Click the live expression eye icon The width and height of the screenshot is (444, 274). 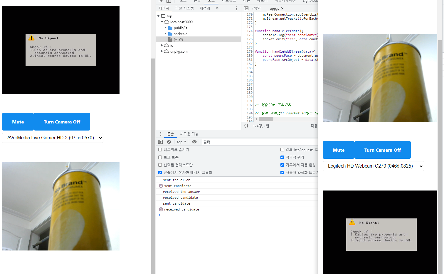point(194,142)
